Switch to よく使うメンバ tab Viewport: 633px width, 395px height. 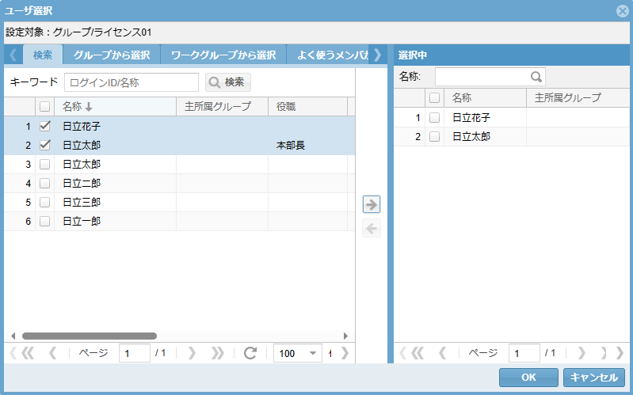tap(328, 55)
